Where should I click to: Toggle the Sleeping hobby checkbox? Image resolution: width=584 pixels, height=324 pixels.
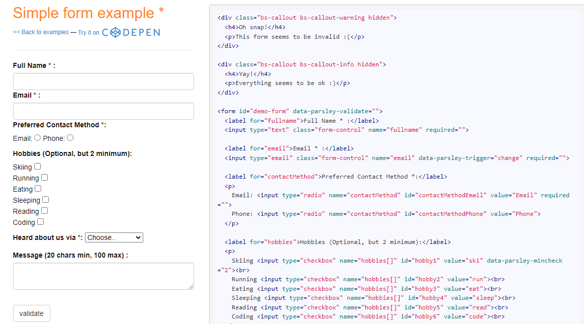[46, 200]
